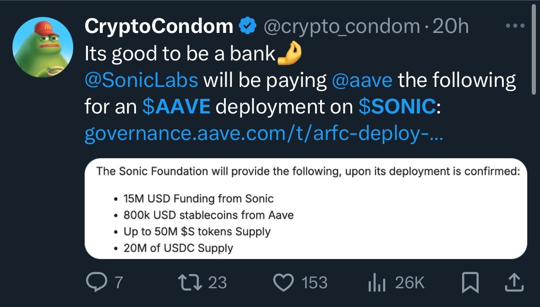The height and width of the screenshot is (307, 540).
Task: Click the $SONIC cashtag
Action: tap(397, 107)
